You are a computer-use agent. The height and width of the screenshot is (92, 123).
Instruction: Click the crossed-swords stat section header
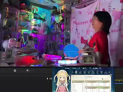pyautogui.click(x=78, y=82)
